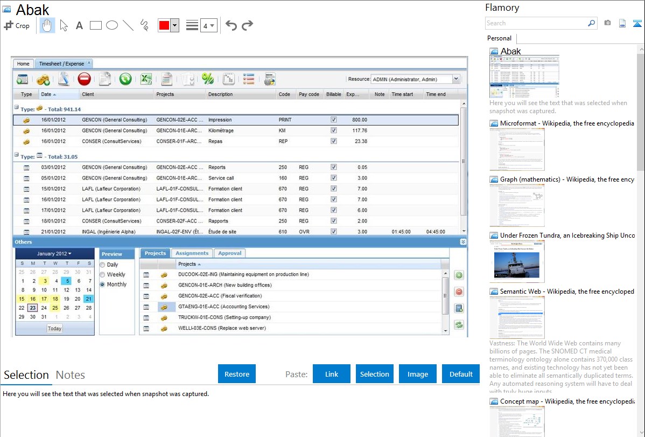This screenshot has height=437, width=645.
Task: Click the page icon beside camera
Action: [x=622, y=23]
